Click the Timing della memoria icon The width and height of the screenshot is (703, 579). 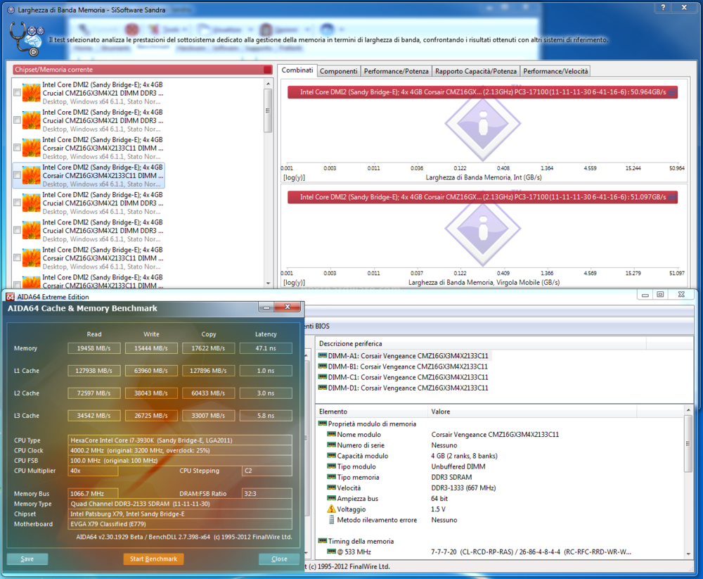tap(323, 541)
